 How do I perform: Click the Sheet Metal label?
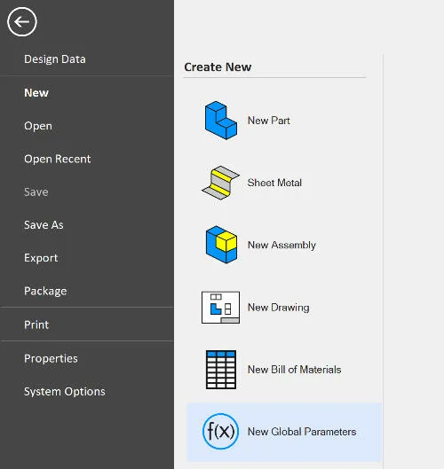point(274,183)
